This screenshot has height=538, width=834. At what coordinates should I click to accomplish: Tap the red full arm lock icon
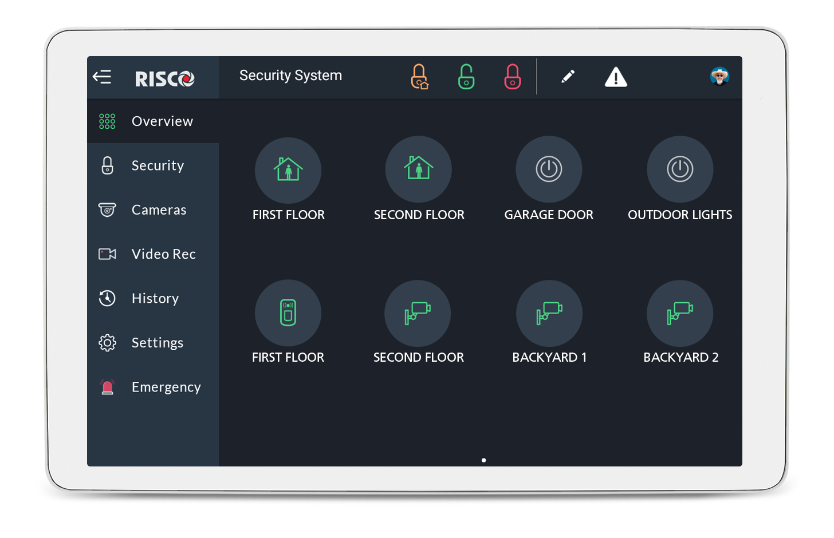[x=512, y=77]
